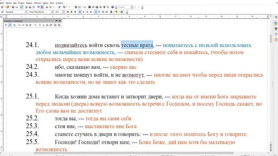This screenshot has width=278, height=156.
Task: Justify the paragraph
Action: [x=91, y=12]
